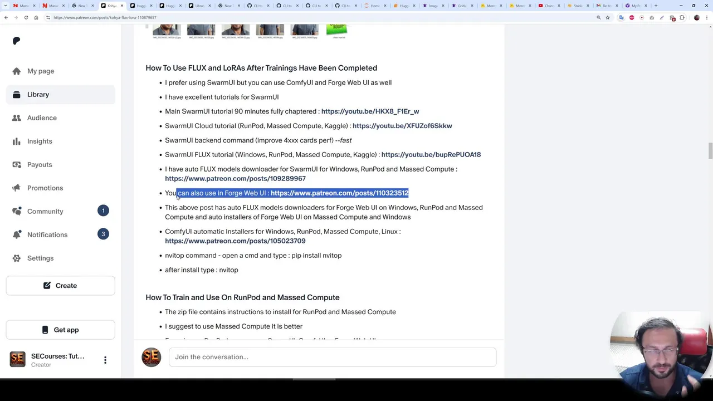Click the Get app button
The width and height of the screenshot is (713, 401).
point(60,330)
